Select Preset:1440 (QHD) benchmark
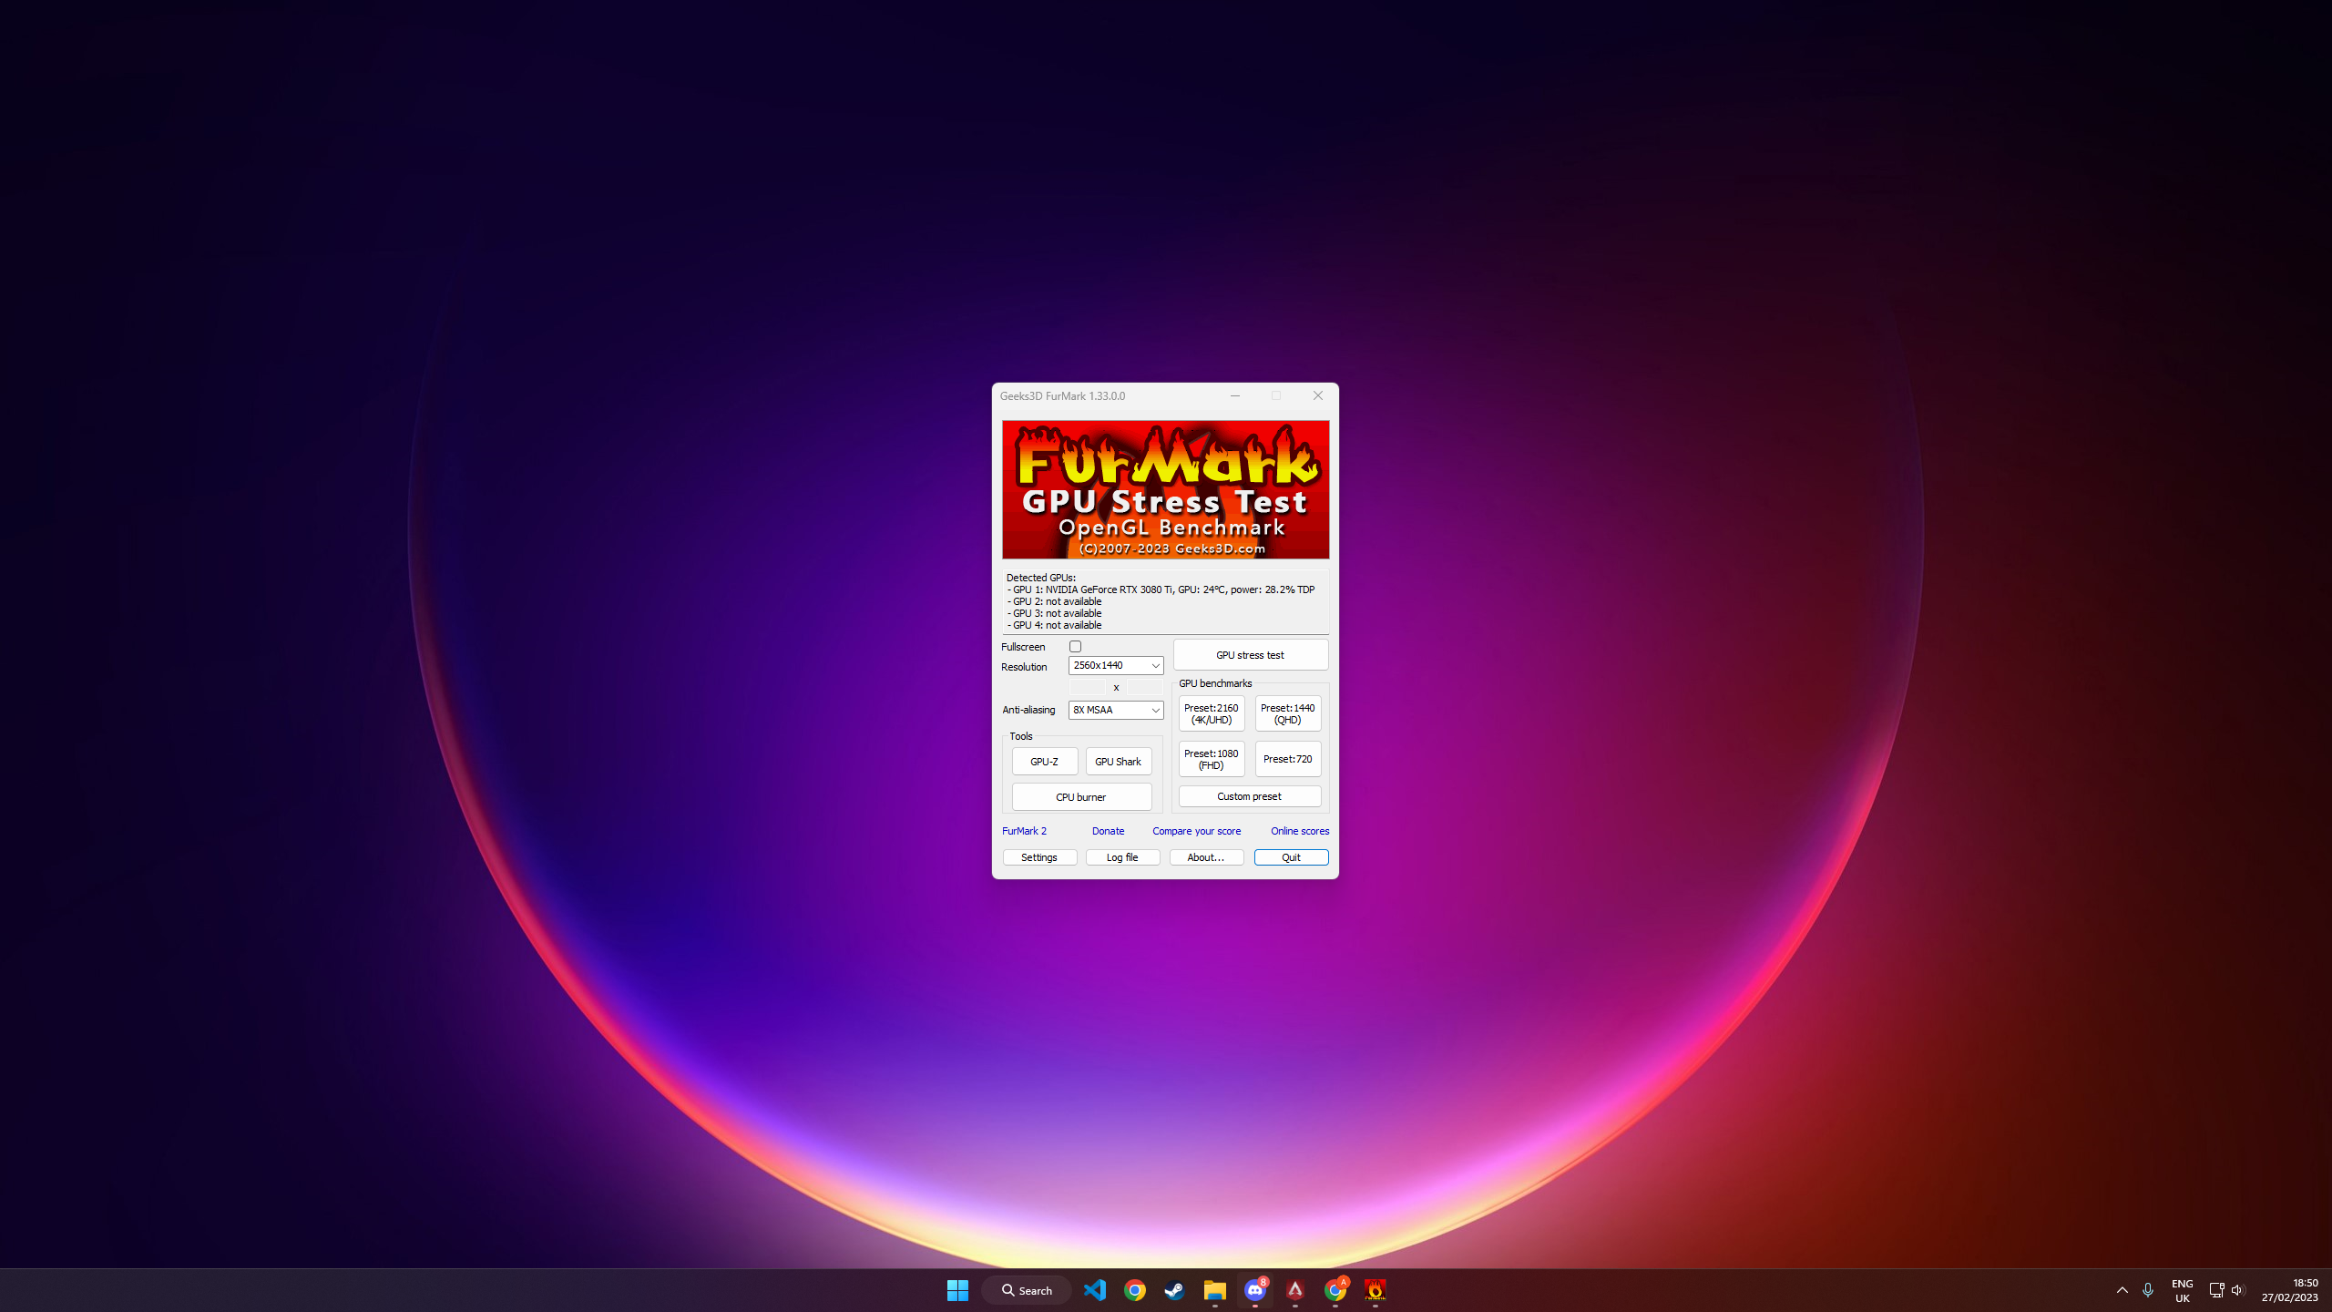Viewport: 2332px width, 1312px height. pyautogui.click(x=1288, y=712)
